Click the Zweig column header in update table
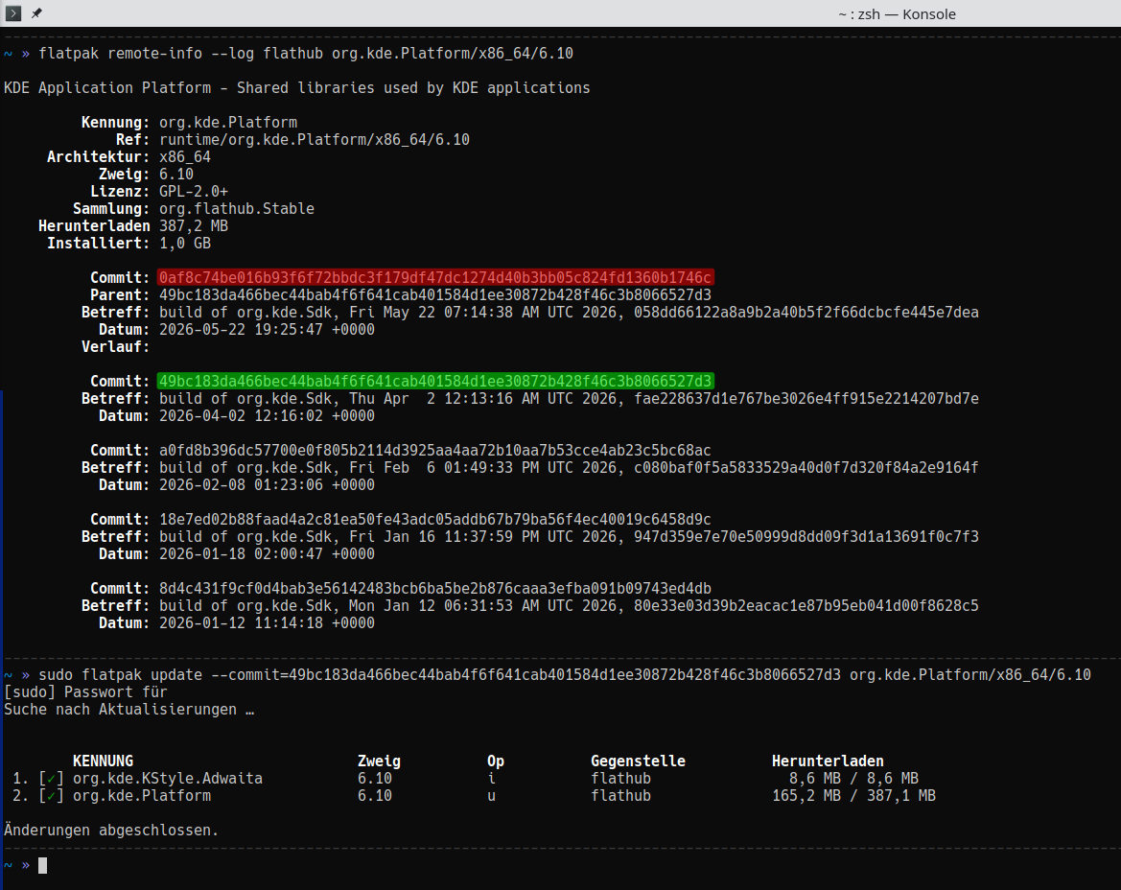1121x890 pixels. (x=379, y=761)
